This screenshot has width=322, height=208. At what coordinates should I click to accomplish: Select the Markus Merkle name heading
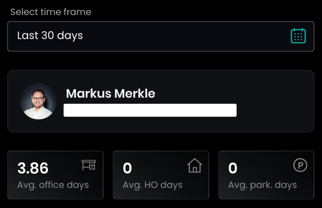tap(111, 94)
